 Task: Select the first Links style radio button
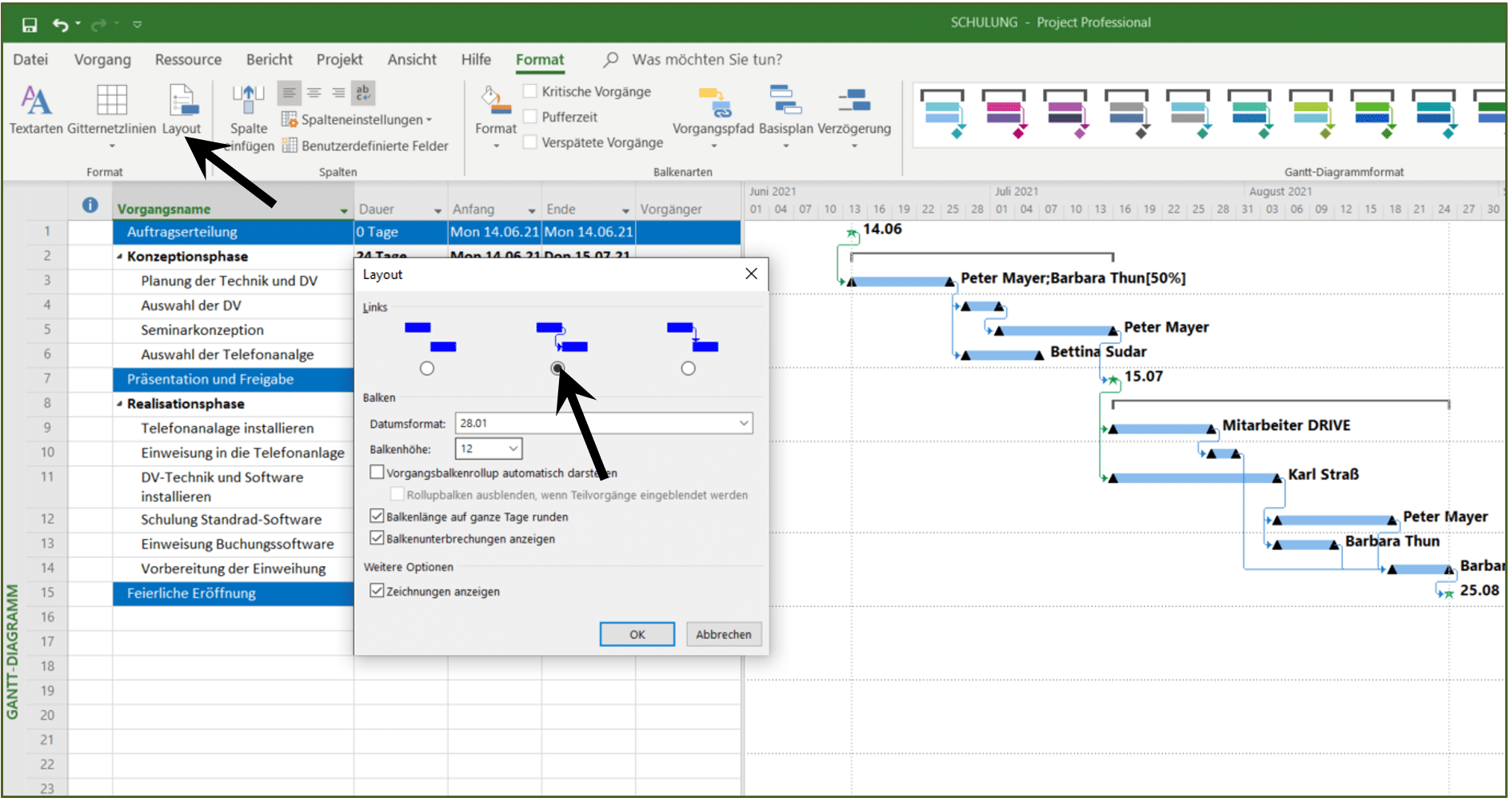tap(427, 369)
